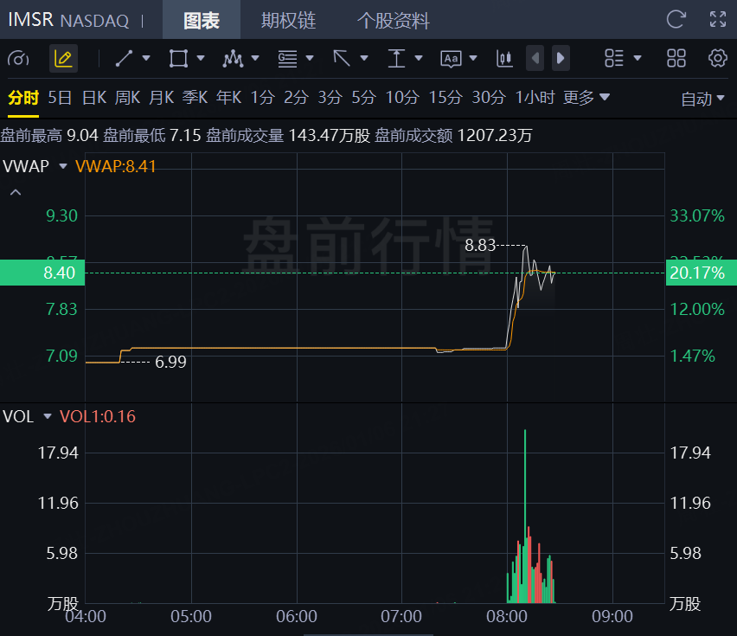This screenshot has width=737, height=636.
Task: Click the 6.99 low price annotation
Action: tap(170, 362)
